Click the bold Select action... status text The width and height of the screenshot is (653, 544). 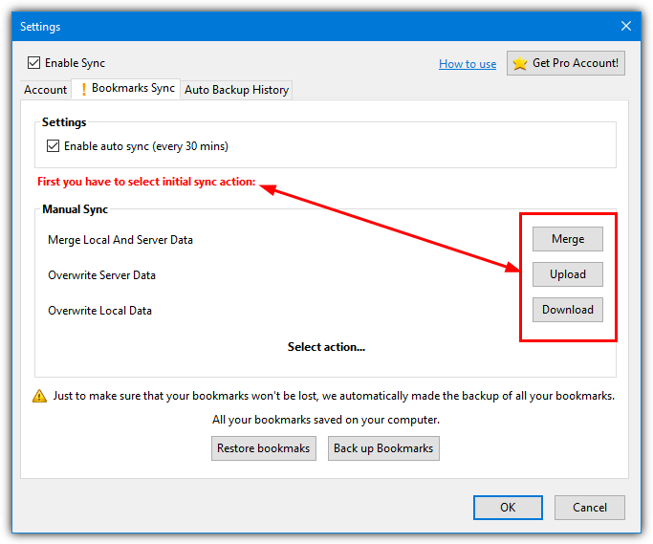pos(326,347)
